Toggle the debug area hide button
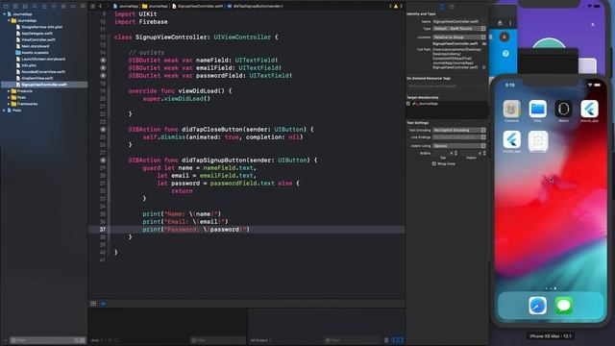Viewport: 615px width, 346px height. 93,304
